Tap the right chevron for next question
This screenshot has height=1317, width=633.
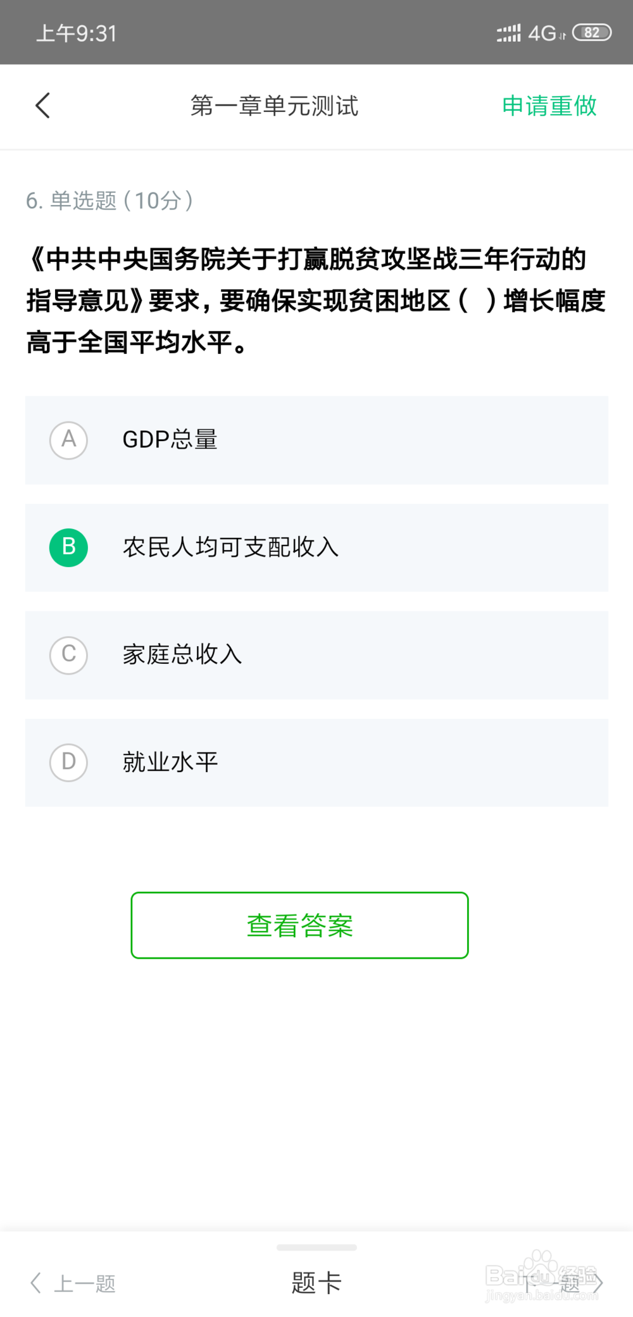(x=597, y=1283)
